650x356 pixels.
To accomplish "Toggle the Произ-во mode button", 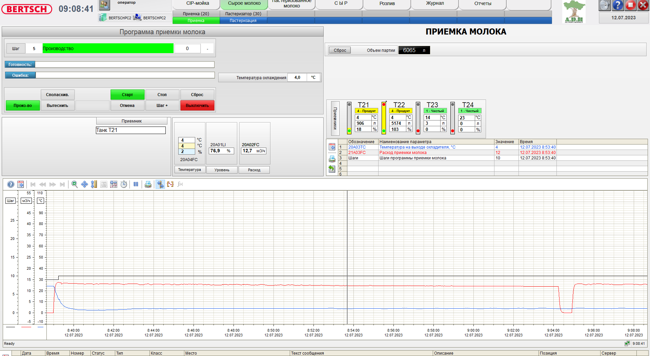I will (x=23, y=106).
